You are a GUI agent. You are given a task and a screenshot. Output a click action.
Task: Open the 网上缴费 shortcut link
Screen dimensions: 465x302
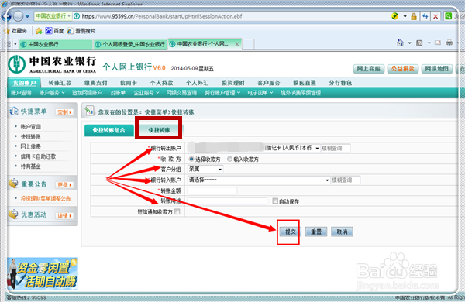tap(30, 146)
